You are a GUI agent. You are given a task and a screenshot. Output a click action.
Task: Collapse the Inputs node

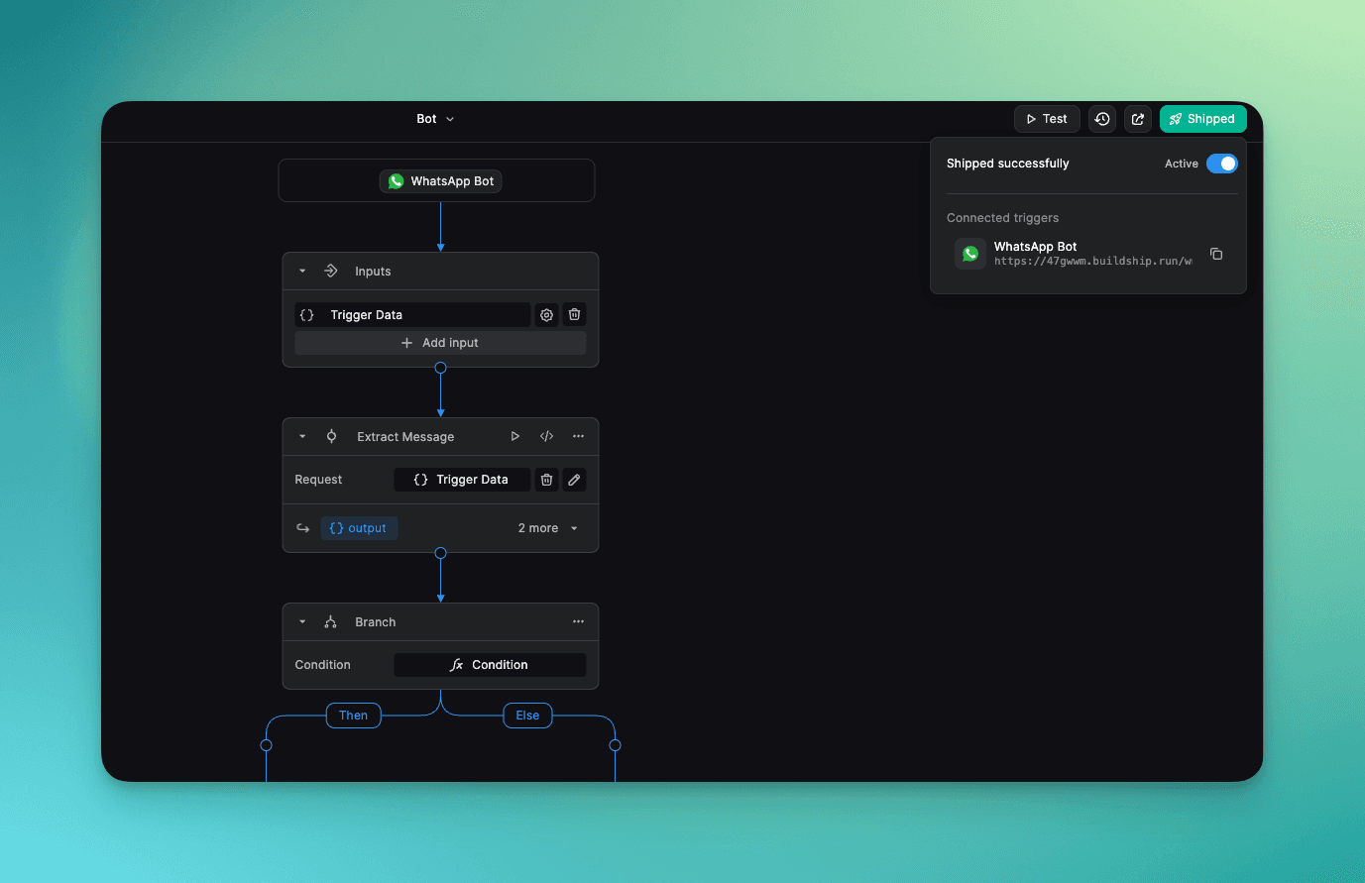click(x=302, y=271)
